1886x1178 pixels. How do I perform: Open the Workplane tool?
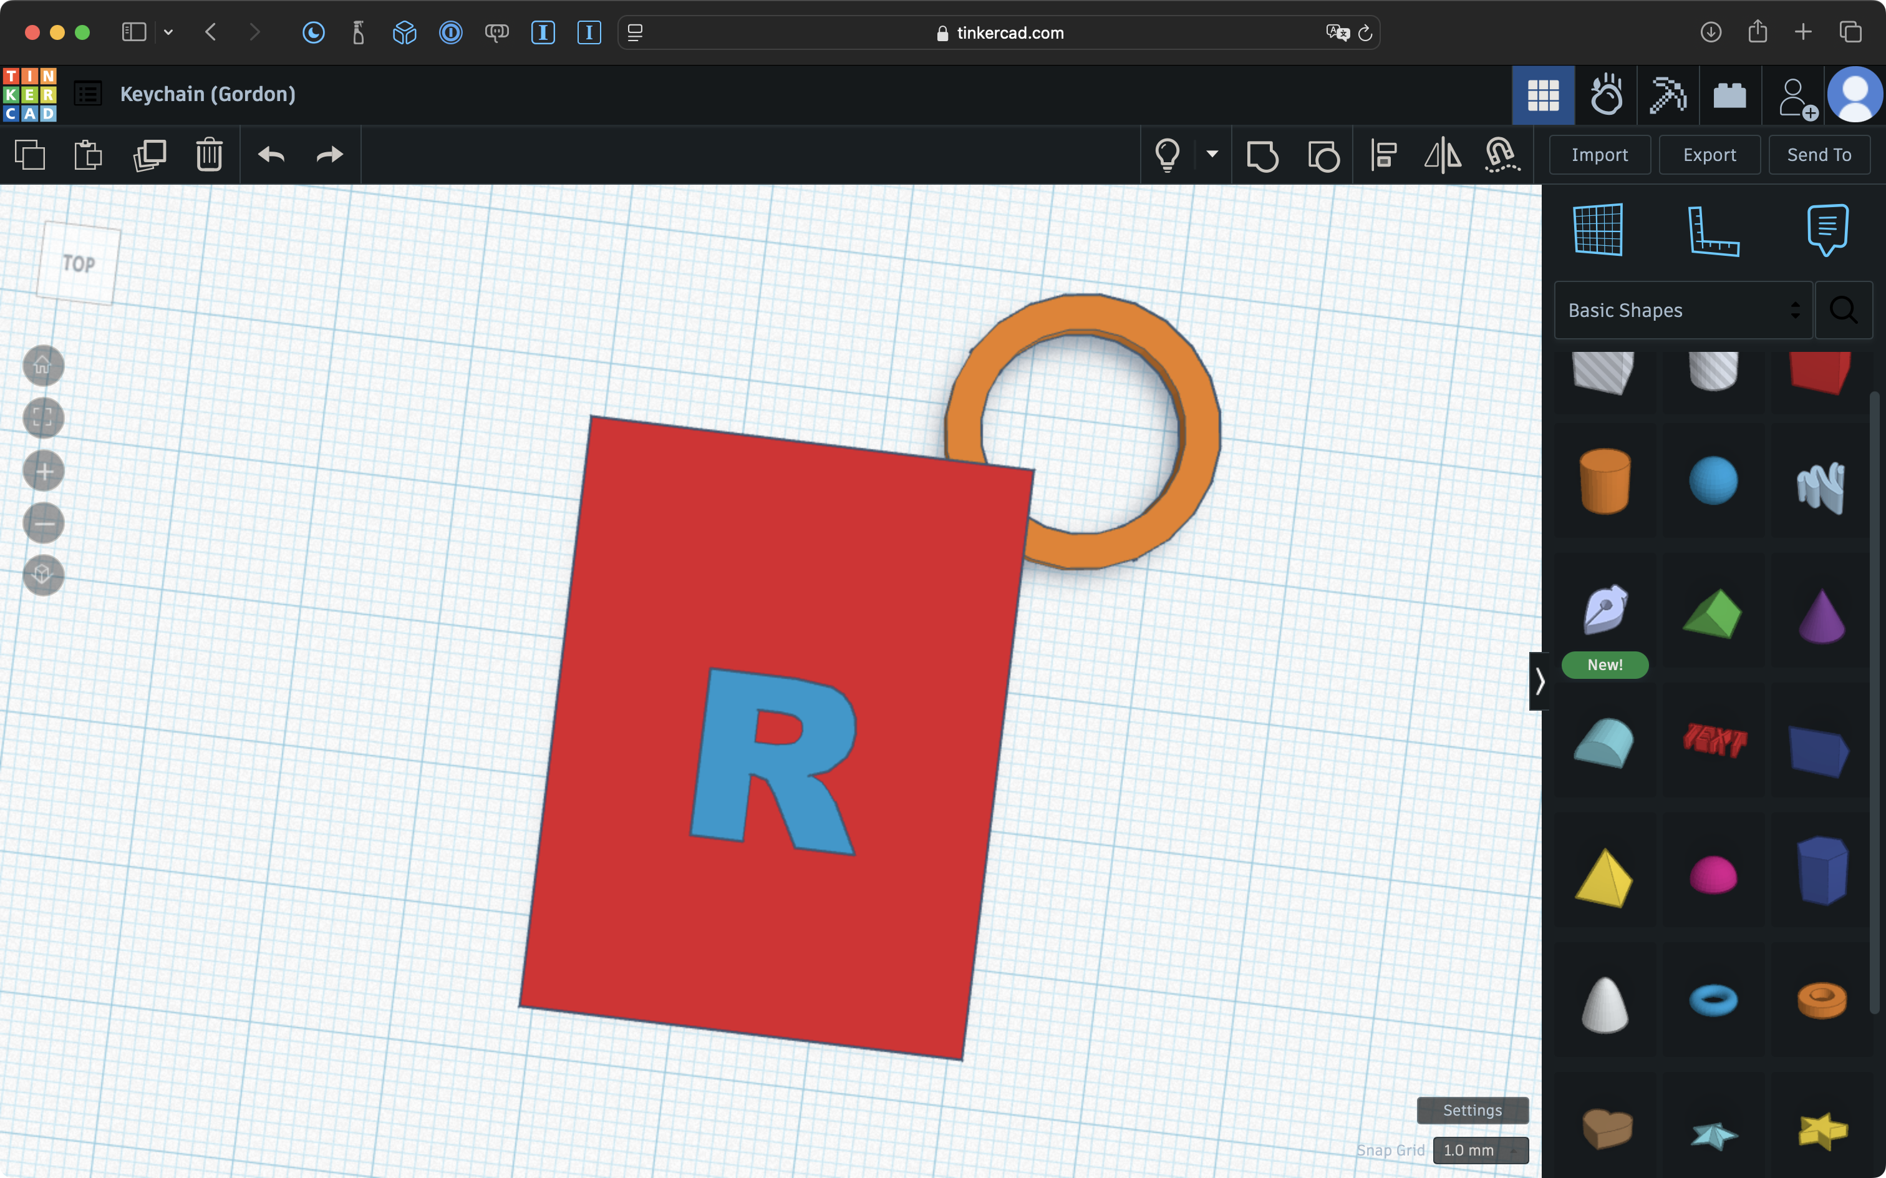[x=1598, y=230]
